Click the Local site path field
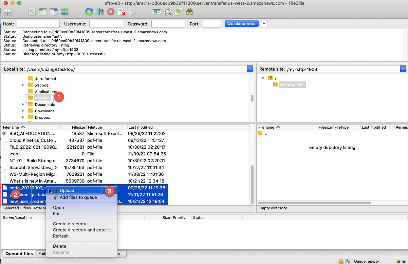The image size is (408, 264). (x=137, y=69)
